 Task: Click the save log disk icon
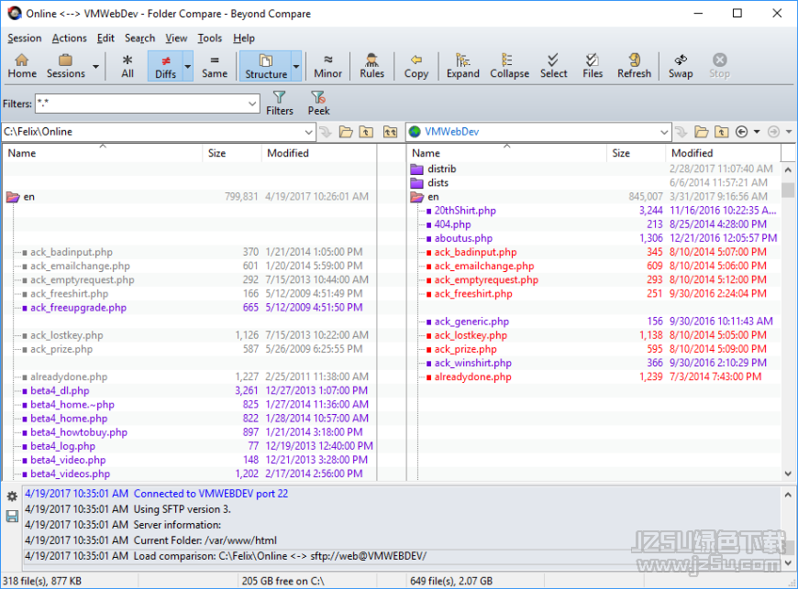click(12, 517)
